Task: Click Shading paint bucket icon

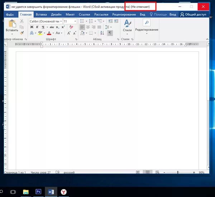Action: [x=82, y=33]
